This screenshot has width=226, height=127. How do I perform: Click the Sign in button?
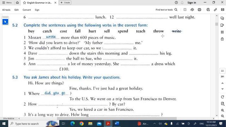191,2
